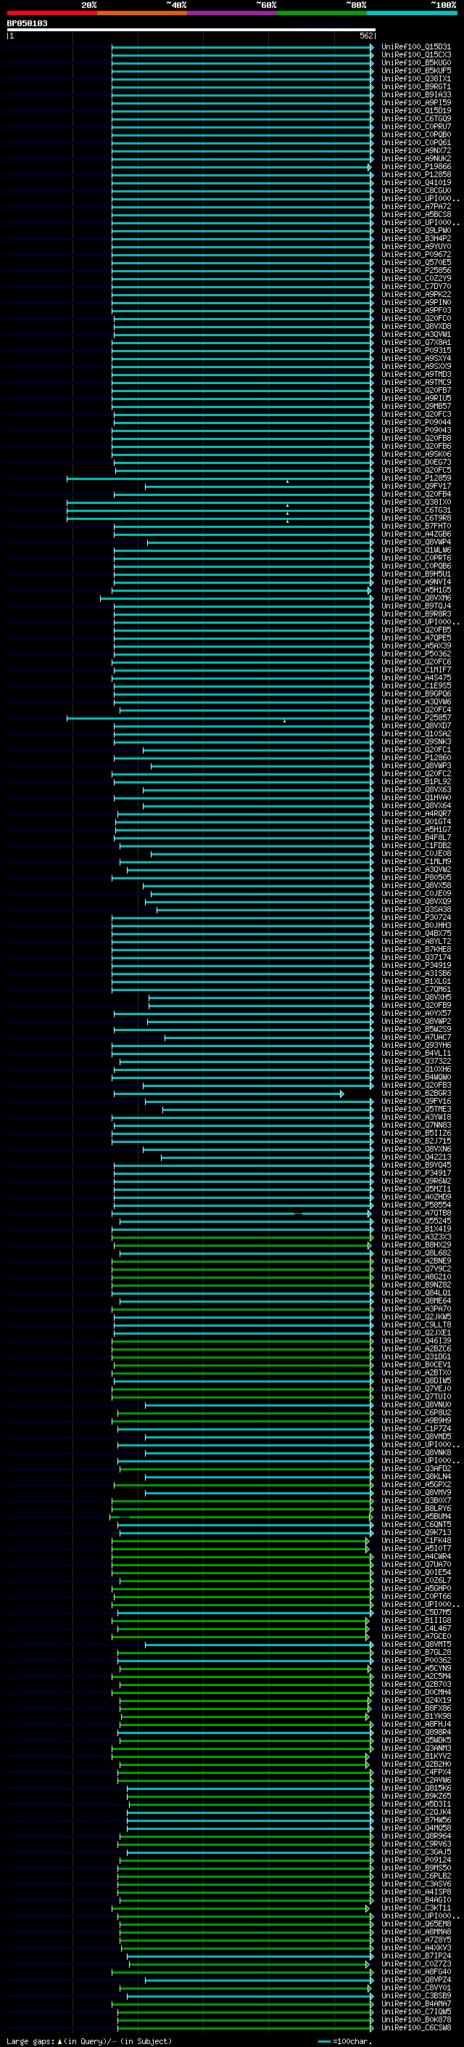Click the label UniRef100_C1MIF7
Image resolution: width=464 pixels, height=2047 pixels.
(415, 670)
